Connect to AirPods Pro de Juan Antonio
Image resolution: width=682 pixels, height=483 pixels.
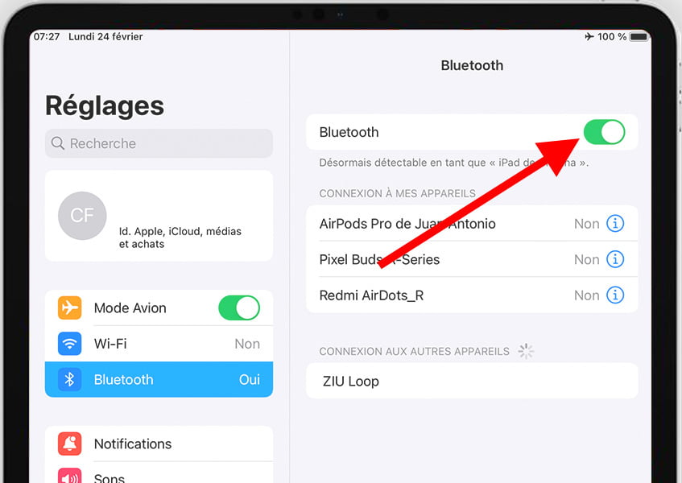pos(472,224)
